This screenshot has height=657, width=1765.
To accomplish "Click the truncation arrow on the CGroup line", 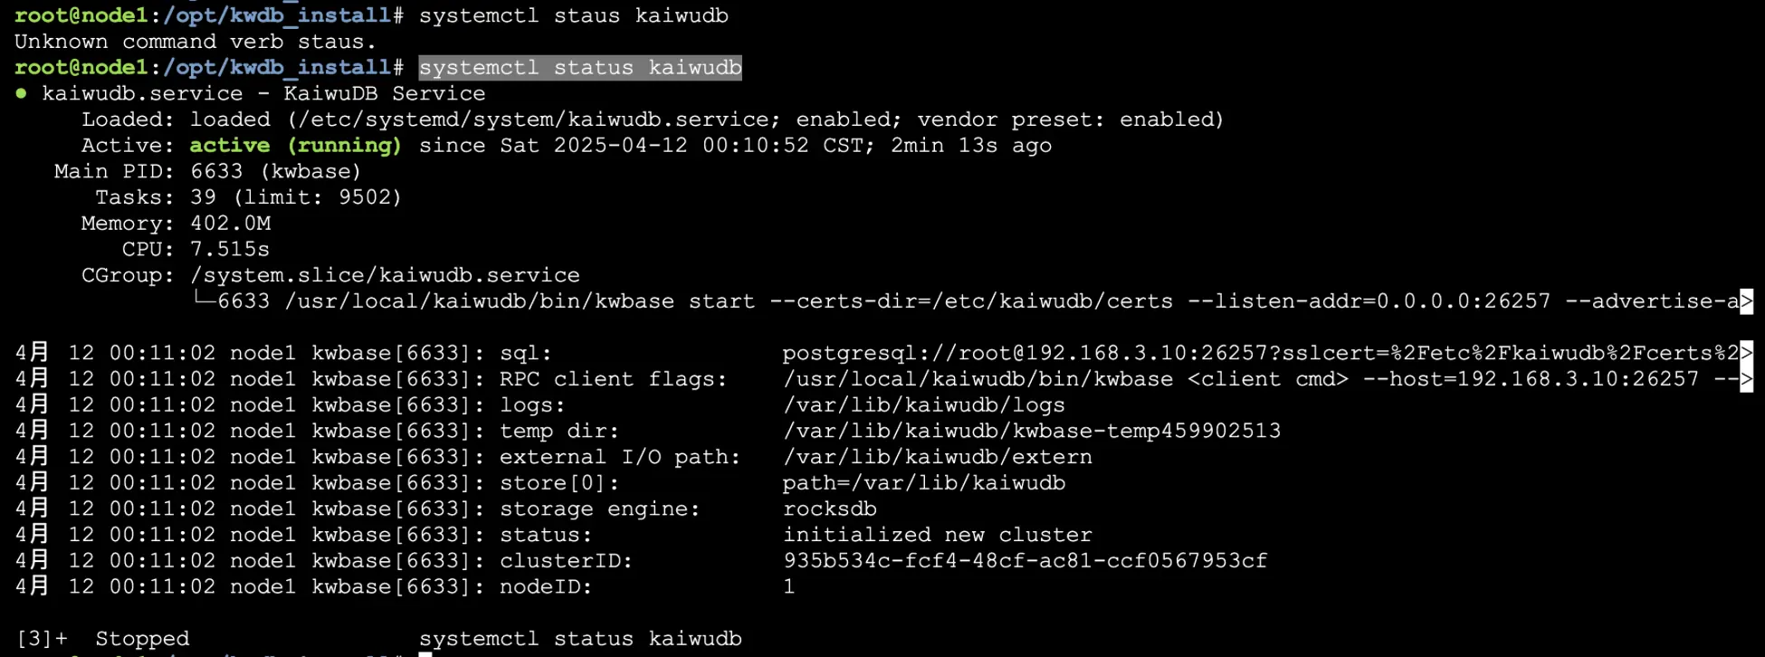I will 1746,301.
